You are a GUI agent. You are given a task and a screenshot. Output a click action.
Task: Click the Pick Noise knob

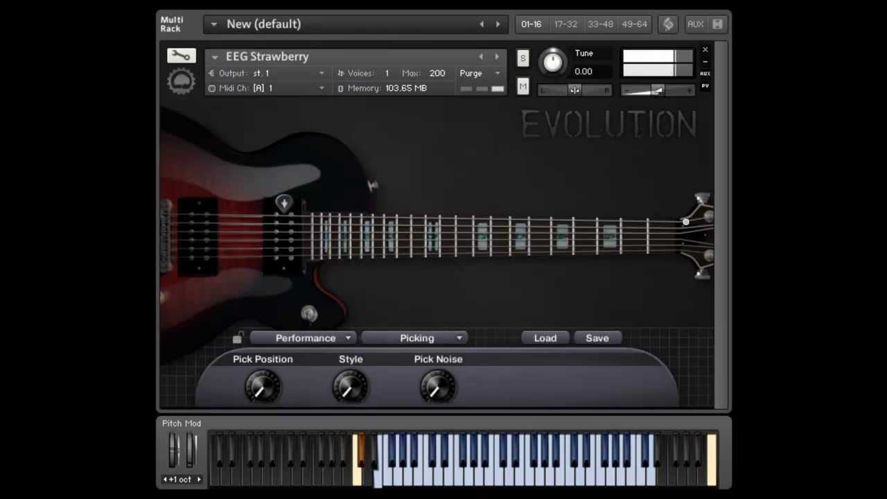tap(438, 387)
